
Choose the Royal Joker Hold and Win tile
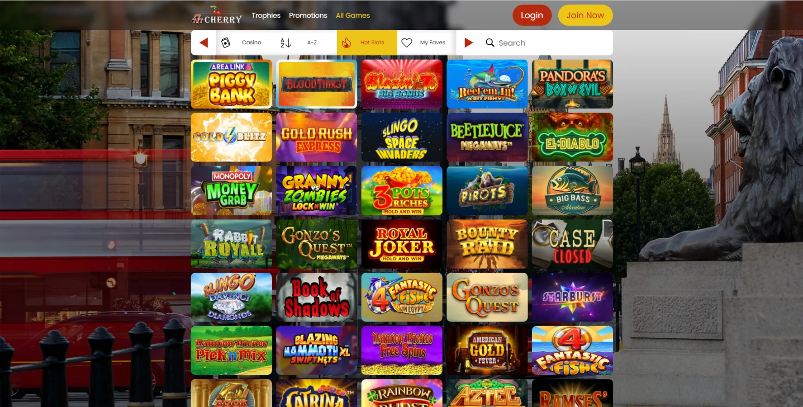click(x=402, y=244)
